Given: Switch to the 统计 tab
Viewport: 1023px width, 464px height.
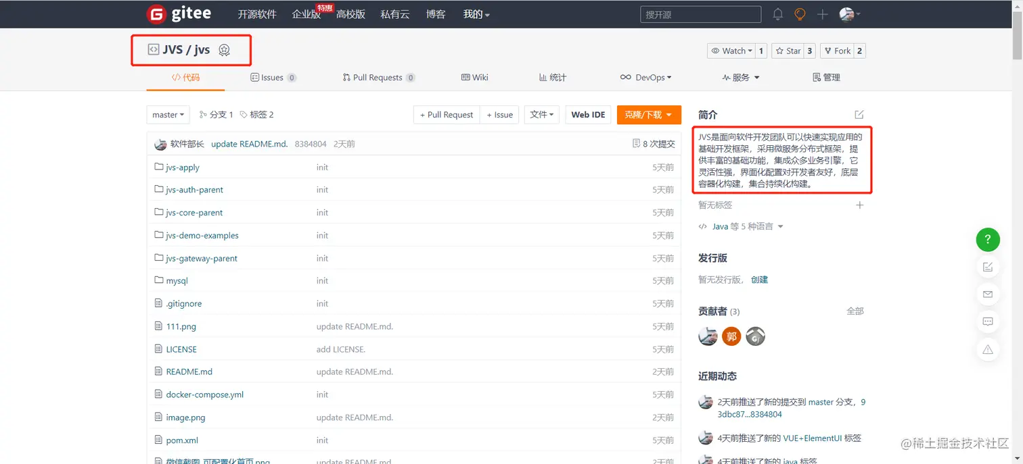Looking at the screenshot, I should point(553,78).
